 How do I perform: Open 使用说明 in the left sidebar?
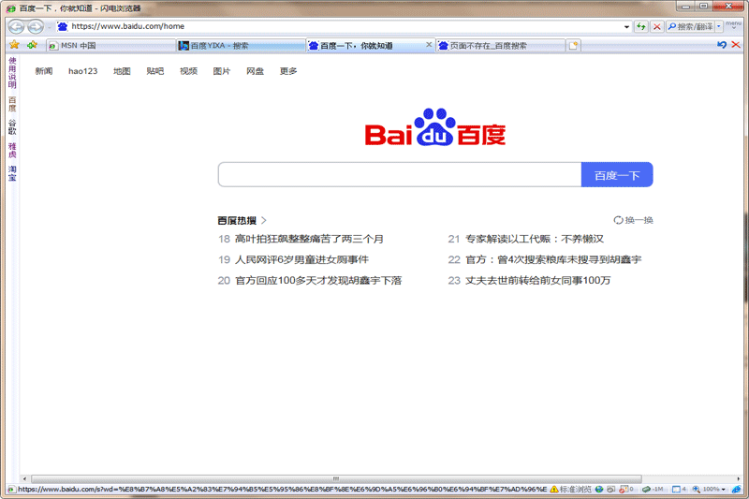(12, 73)
